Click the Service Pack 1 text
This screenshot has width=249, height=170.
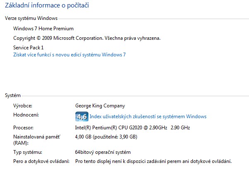[x=29, y=48]
